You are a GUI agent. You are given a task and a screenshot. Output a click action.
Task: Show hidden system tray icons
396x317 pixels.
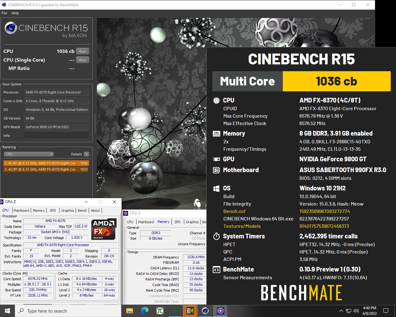coord(341,311)
